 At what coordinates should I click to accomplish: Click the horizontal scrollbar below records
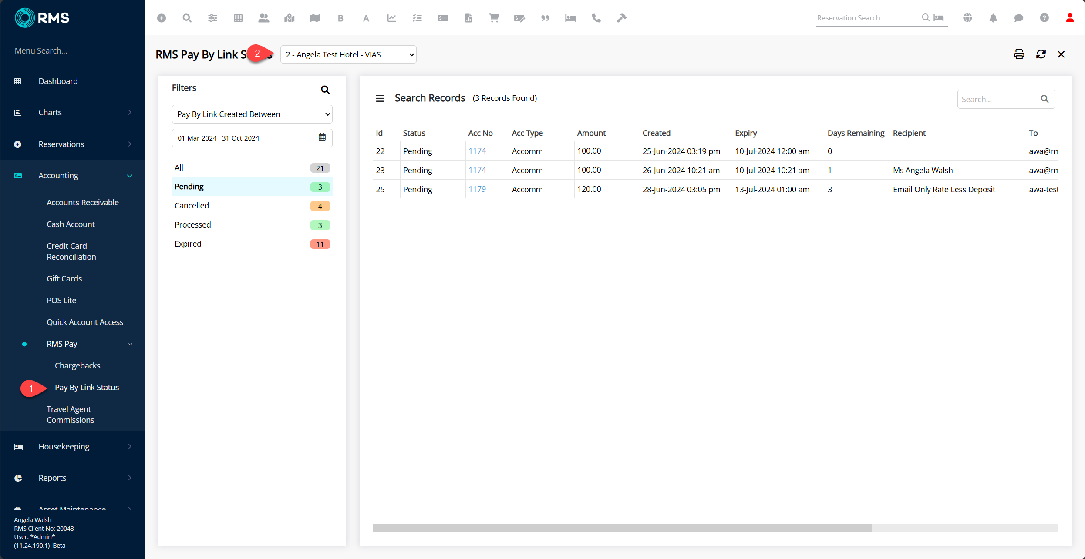click(622, 528)
